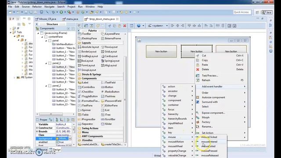Select the JComboBox palette component
The width and height of the screenshot is (281, 158).
(86, 87)
